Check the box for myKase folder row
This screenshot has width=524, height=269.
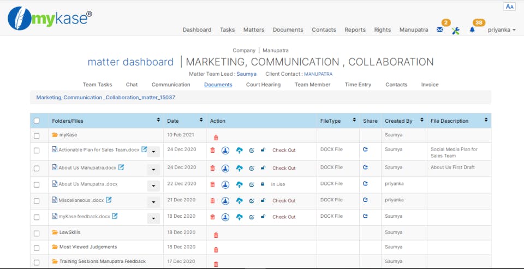(x=37, y=135)
